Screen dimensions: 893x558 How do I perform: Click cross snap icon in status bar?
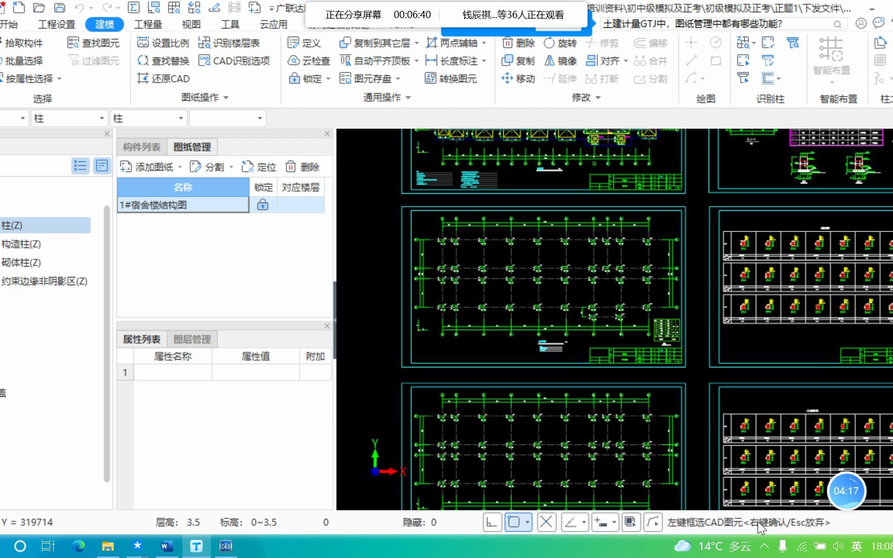click(x=546, y=522)
